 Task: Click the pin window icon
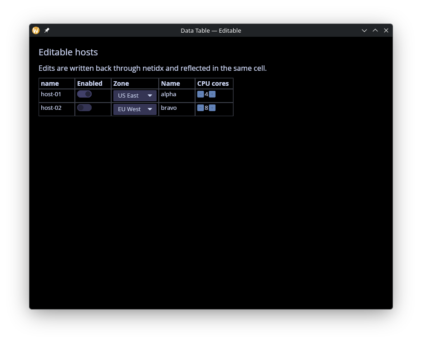(x=47, y=30)
